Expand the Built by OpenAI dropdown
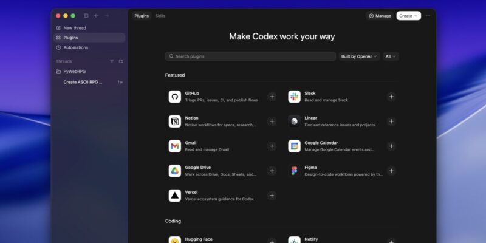This screenshot has width=486, height=243. pyautogui.click(x=359, y=56)
